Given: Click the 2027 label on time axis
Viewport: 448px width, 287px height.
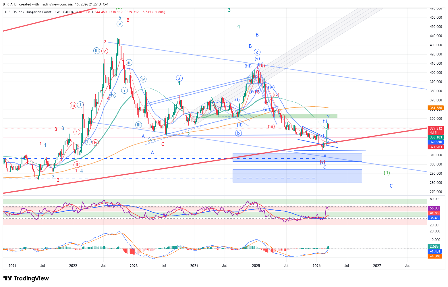Looking at the screenshot, I should (377, 265).
